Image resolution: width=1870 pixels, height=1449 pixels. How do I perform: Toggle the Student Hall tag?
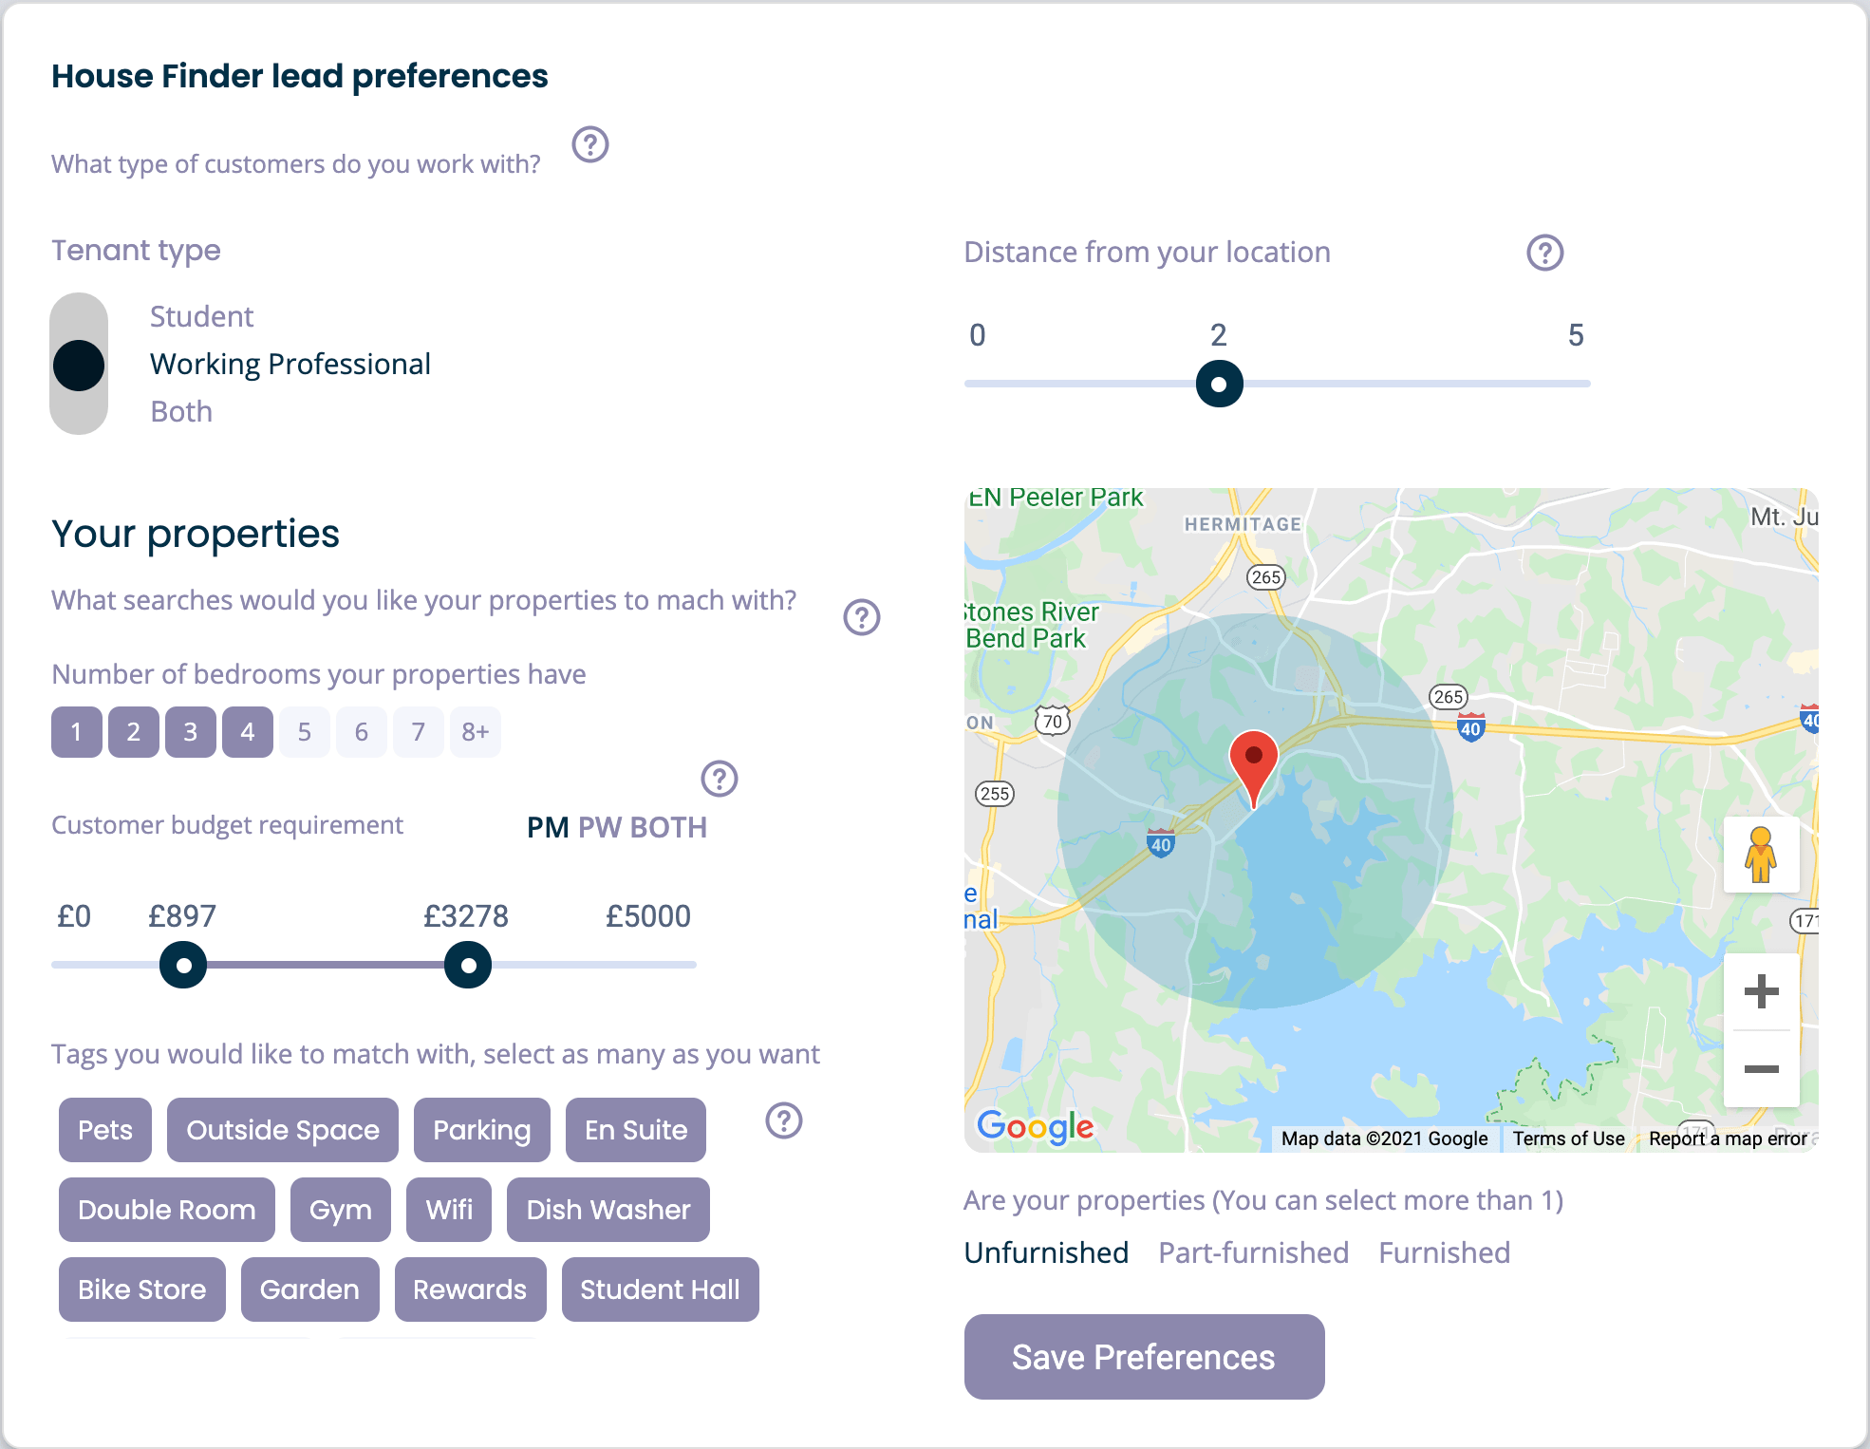coord(660,1289)
